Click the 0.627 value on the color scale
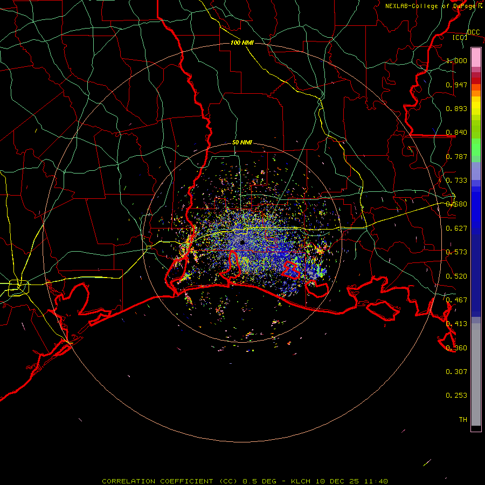This screenshot has width=485, height=485. point(456,228)
